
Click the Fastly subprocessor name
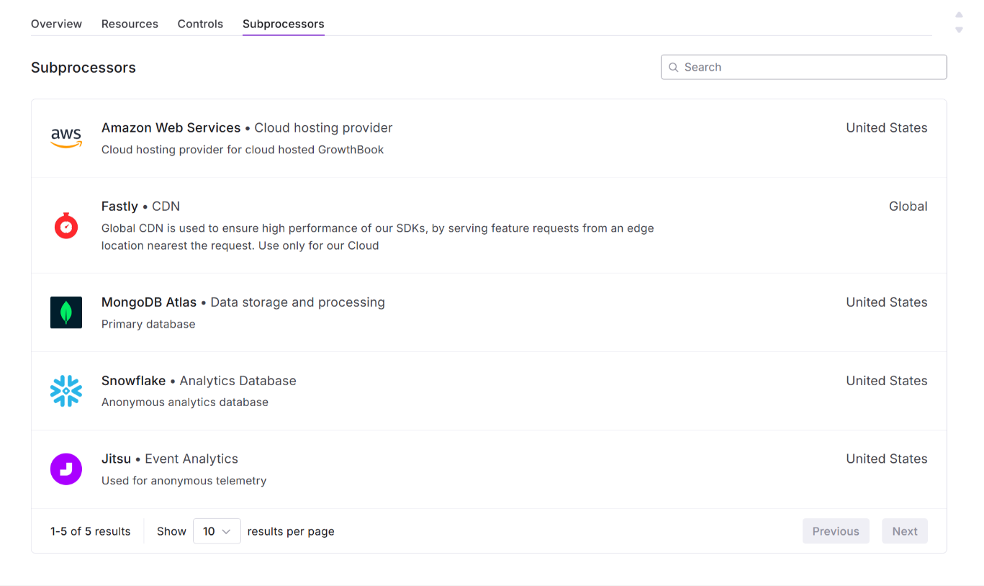tap(119, 206)
